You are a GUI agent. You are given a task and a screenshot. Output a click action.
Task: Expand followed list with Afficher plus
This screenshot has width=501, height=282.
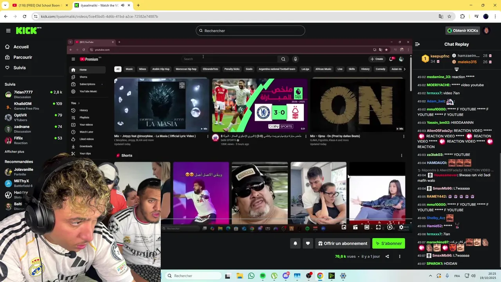click(x=14, y=152)
